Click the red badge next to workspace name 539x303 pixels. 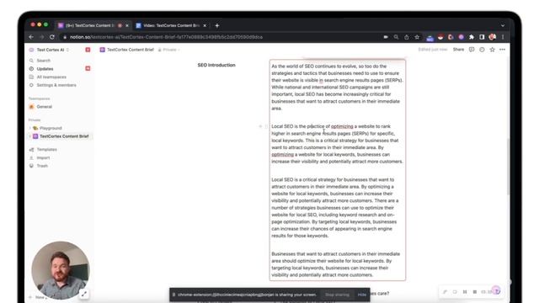click(88, 50)
